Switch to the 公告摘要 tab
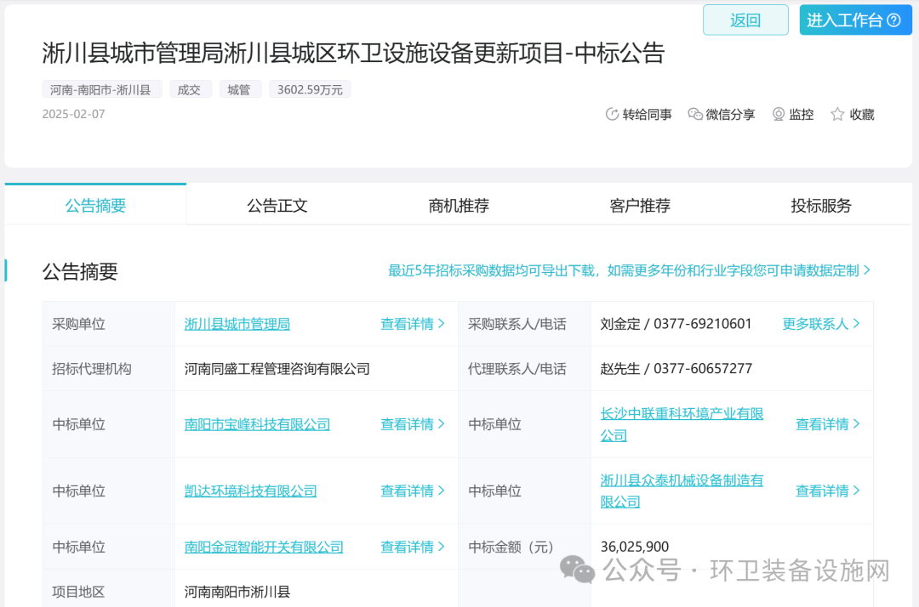Image resolution: width=919 pixels, height=607 pixels. [x=95, y=205]
